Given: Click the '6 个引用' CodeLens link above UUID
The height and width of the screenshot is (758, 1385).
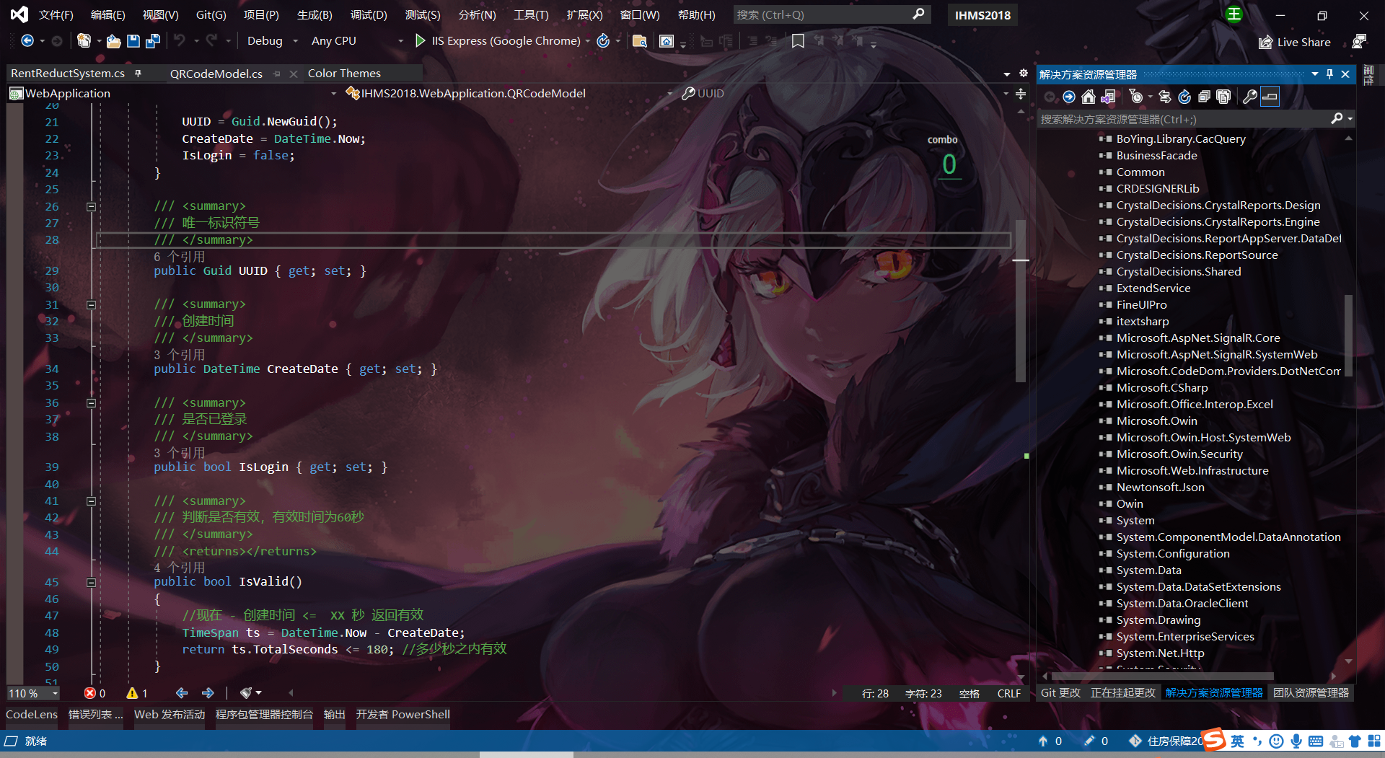Looking at the screenshot, I should click(180, 257).
